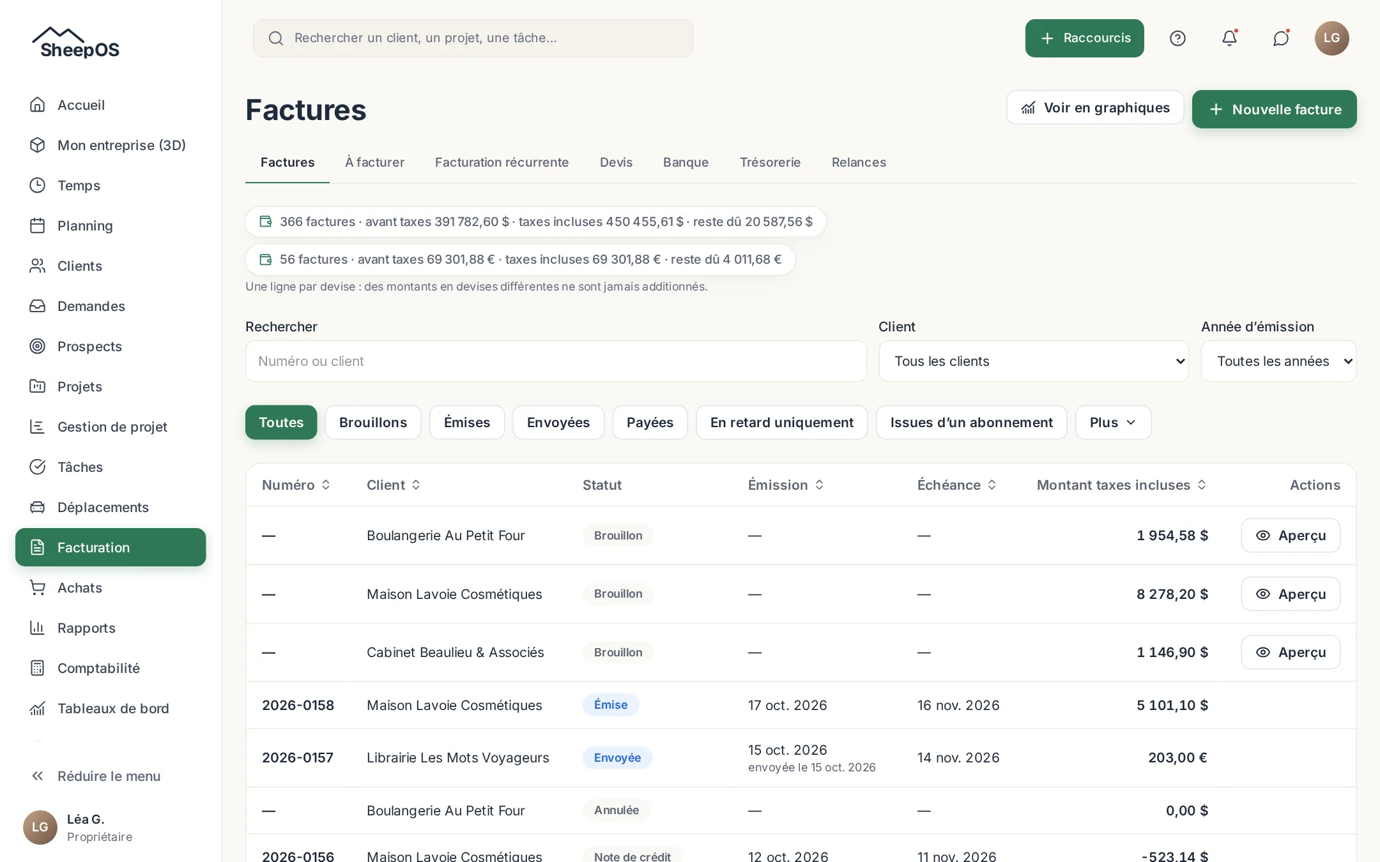Sort by Montant taxes incluses column
The height and width of the screenshot is (862, 1380).
click(1122, 485)
